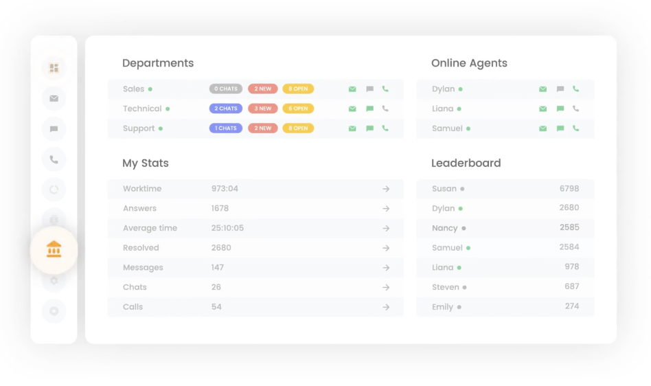Click the Worktime value '973:04'
Image resolution: width=651 pixels, height=386 pixels.
point(225,188)
